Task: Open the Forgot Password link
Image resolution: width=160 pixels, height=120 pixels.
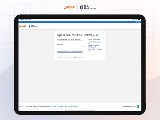Action: (x=78, y=57)
